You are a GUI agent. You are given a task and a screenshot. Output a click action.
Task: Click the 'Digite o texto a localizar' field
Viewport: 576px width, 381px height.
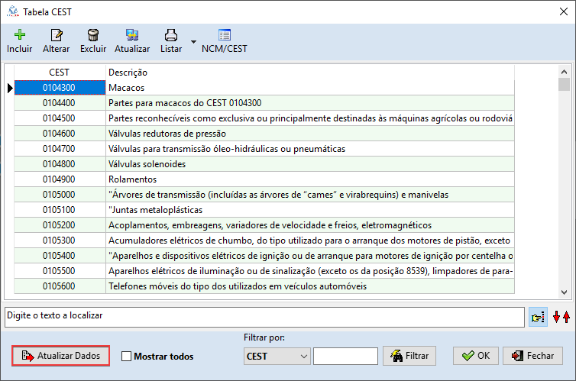[x=262, y=315]
